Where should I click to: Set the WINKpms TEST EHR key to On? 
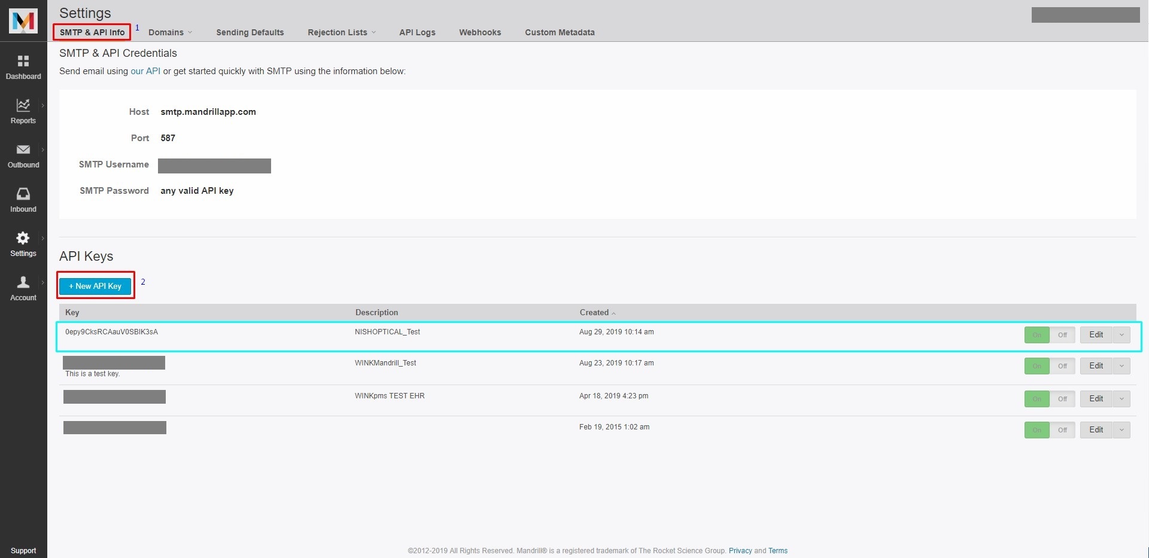1037,398
